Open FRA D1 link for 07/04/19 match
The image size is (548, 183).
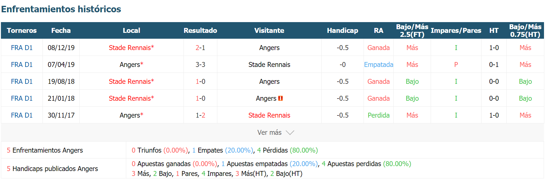22,64
